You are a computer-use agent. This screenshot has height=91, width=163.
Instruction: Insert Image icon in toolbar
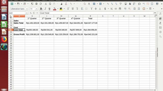click(126, 4)
